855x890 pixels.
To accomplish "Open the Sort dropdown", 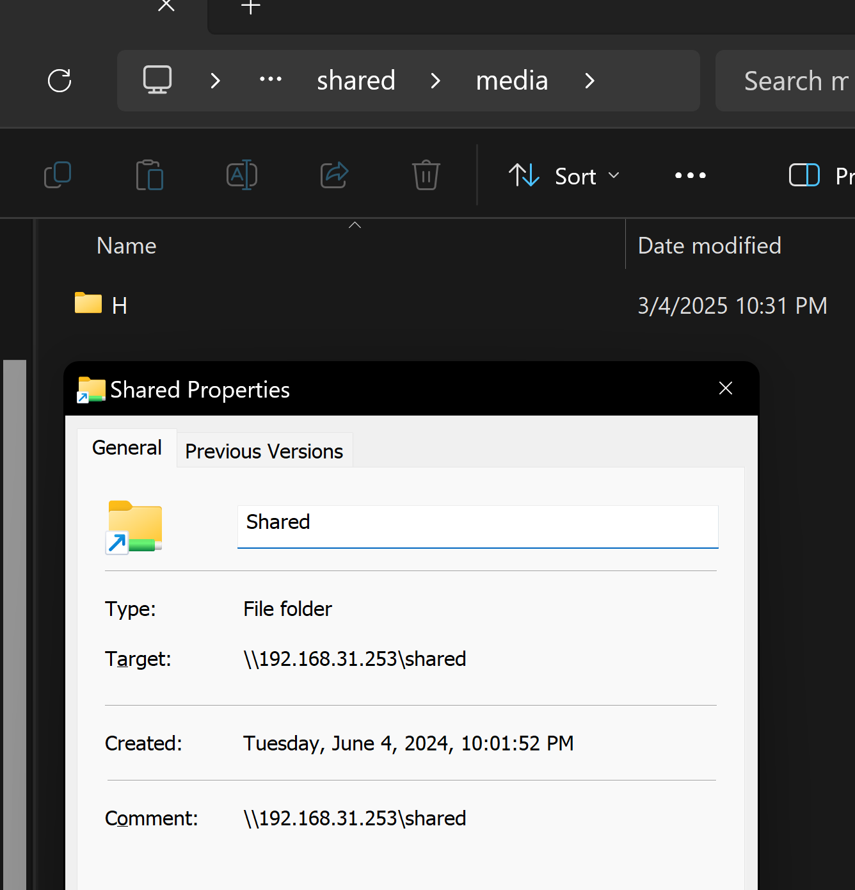I will [564, 175].
